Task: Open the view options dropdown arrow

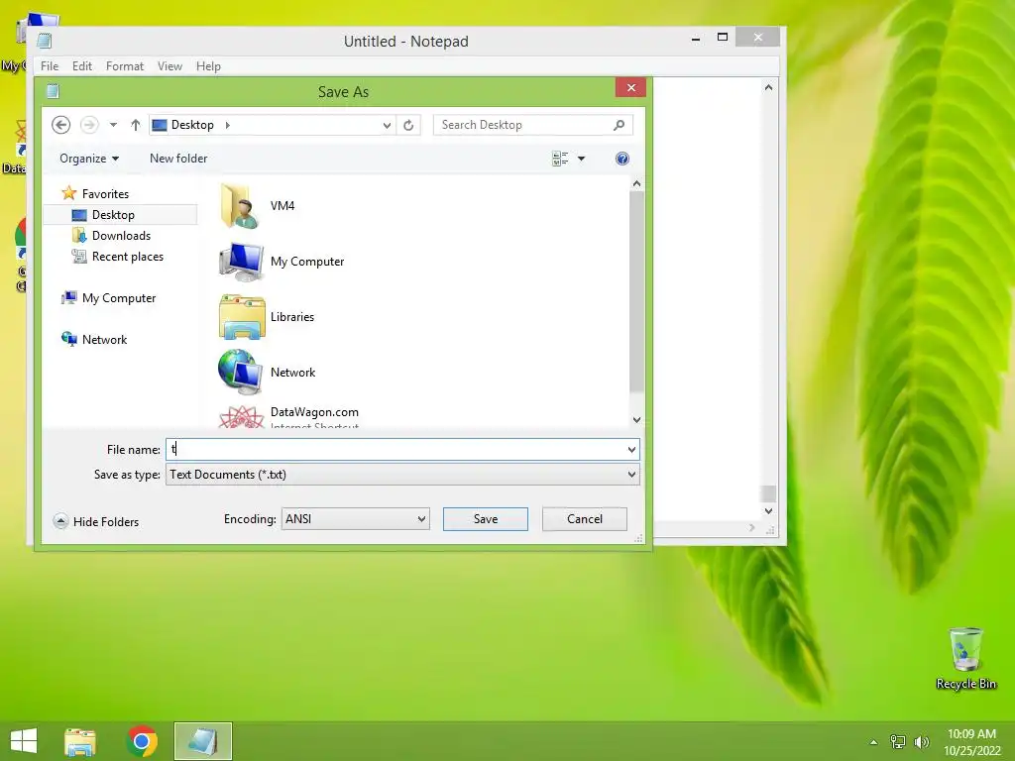Action: click(581, 159)
